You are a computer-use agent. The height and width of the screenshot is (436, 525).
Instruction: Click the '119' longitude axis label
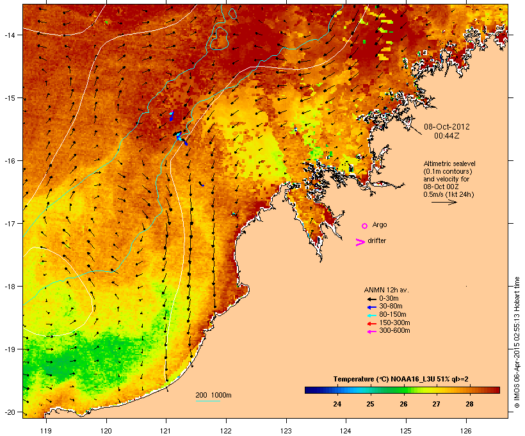pos(46,430)
